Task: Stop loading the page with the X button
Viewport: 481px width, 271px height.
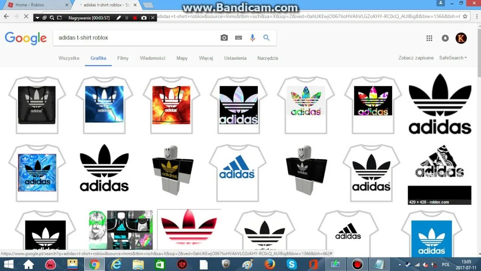Action: 26,17
